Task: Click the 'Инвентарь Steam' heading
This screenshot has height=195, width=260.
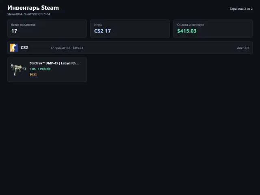Action: (x=33, y=8)
